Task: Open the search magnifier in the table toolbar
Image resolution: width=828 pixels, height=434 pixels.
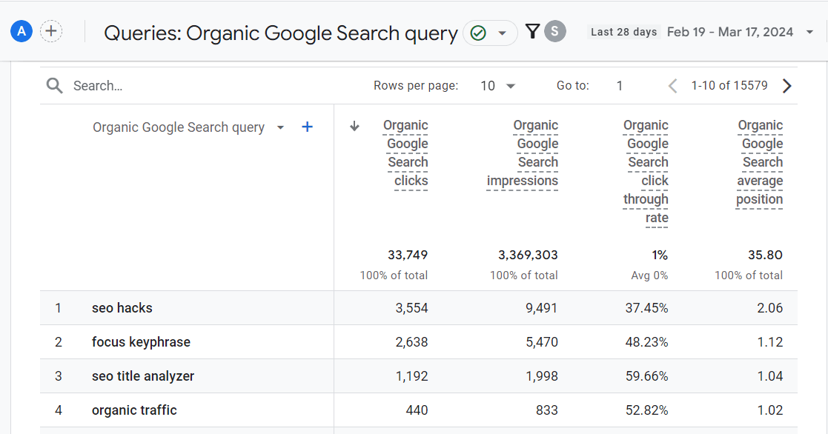Action: pyautogui.click(x=54, y=85)
